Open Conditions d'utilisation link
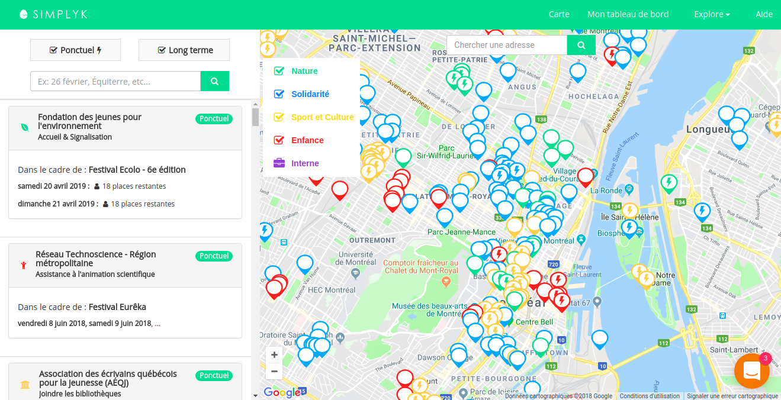Screen dimensions: 781x400 650,396
